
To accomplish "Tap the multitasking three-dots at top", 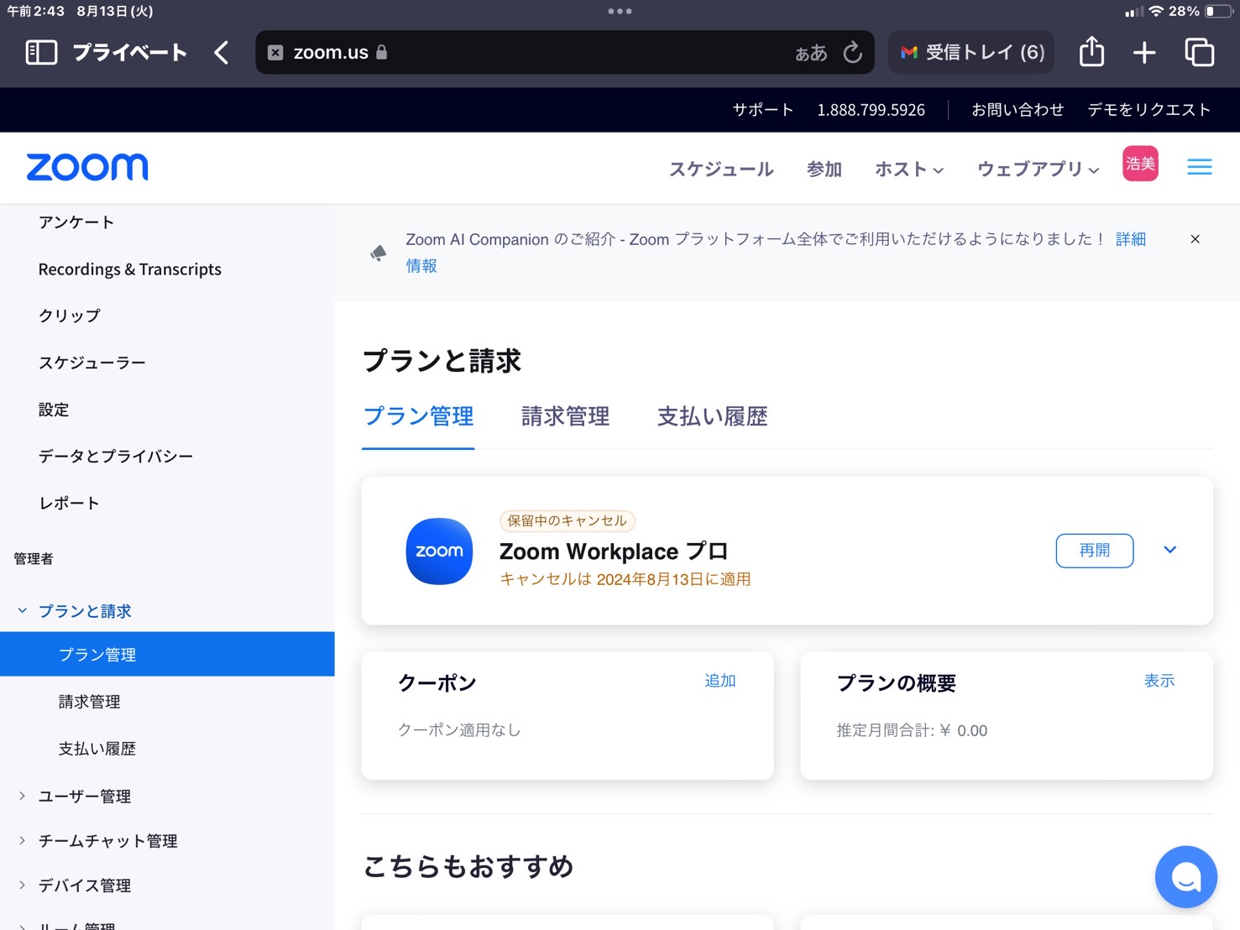I will (x=620, y=11).
